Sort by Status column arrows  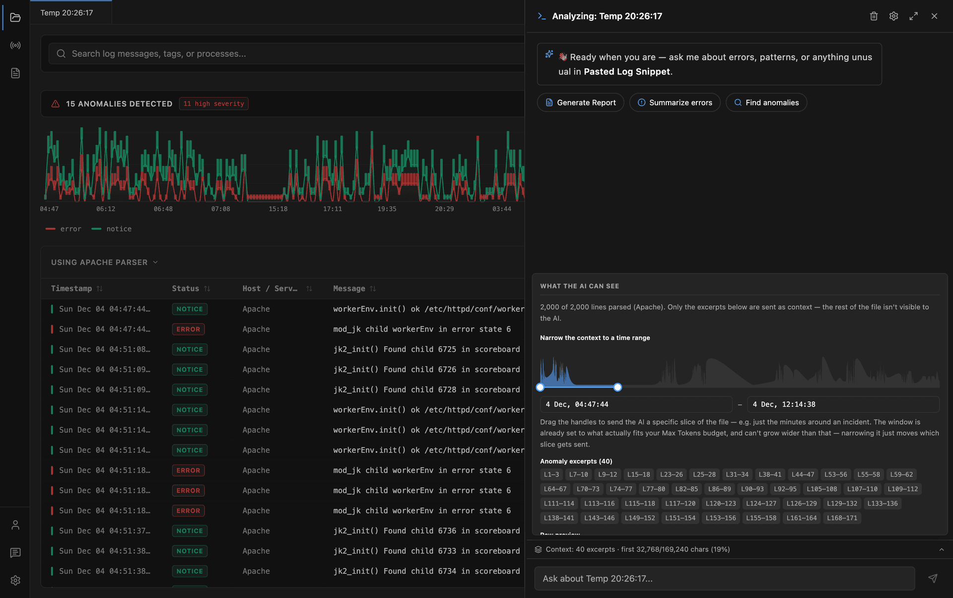(x=207, y=289)
